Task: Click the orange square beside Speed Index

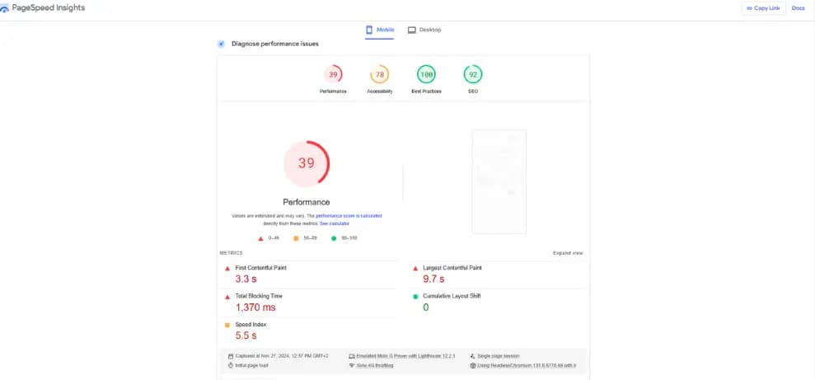Action: [227, 325]
